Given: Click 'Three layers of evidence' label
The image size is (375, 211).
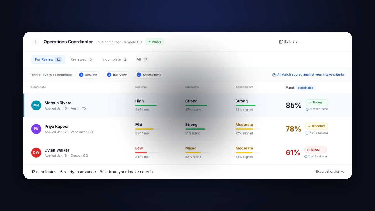Looking at the screenshot, I should point(52,75).
